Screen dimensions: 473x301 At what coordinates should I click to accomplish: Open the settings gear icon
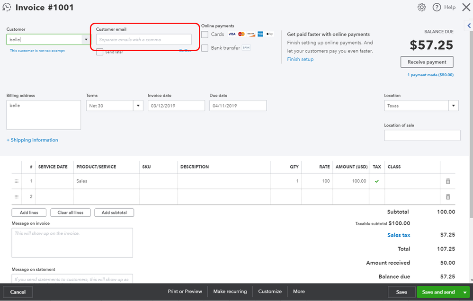422,7
